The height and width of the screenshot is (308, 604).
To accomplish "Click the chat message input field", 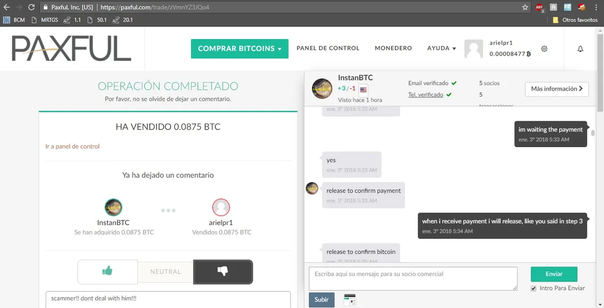I will pos(413,279).
